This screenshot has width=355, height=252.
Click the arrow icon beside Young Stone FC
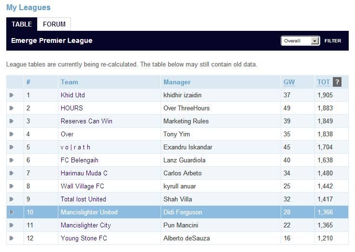tap(12, 238)
